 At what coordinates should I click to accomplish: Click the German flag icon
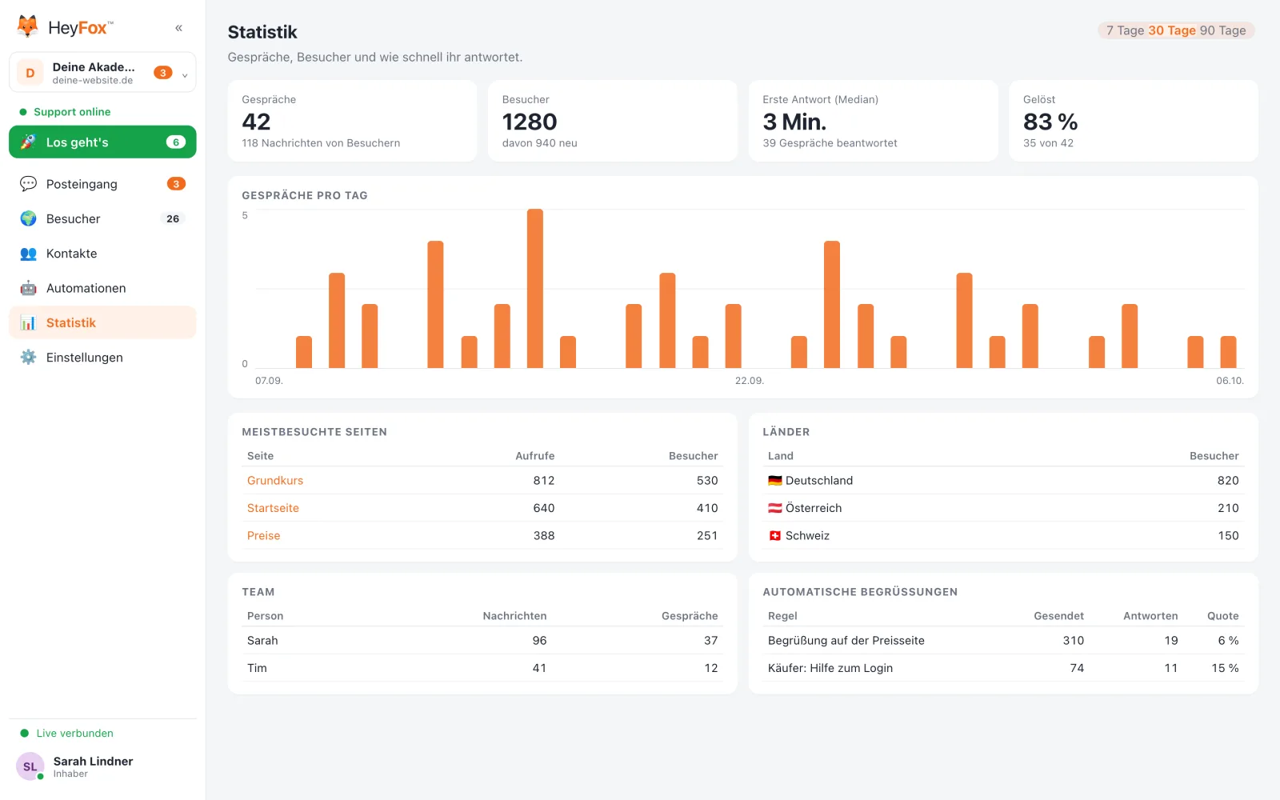774,481
